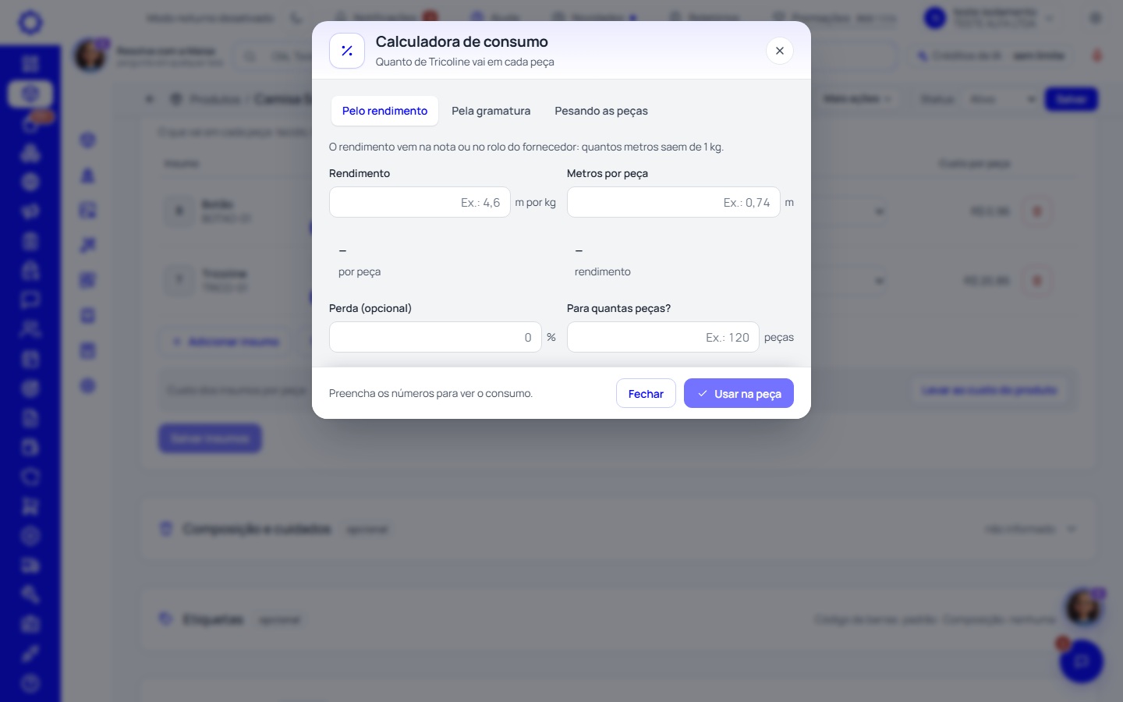Open the floating chat button at bottom right

point(1081,661)
